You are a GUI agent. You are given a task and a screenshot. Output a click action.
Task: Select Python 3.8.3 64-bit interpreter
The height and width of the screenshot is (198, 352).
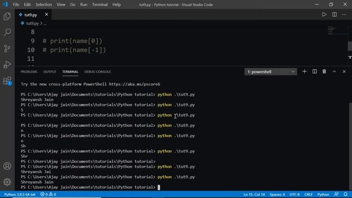click(x=20, y=194)
